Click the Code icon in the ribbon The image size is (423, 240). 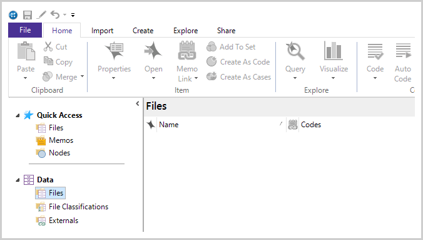375,51
